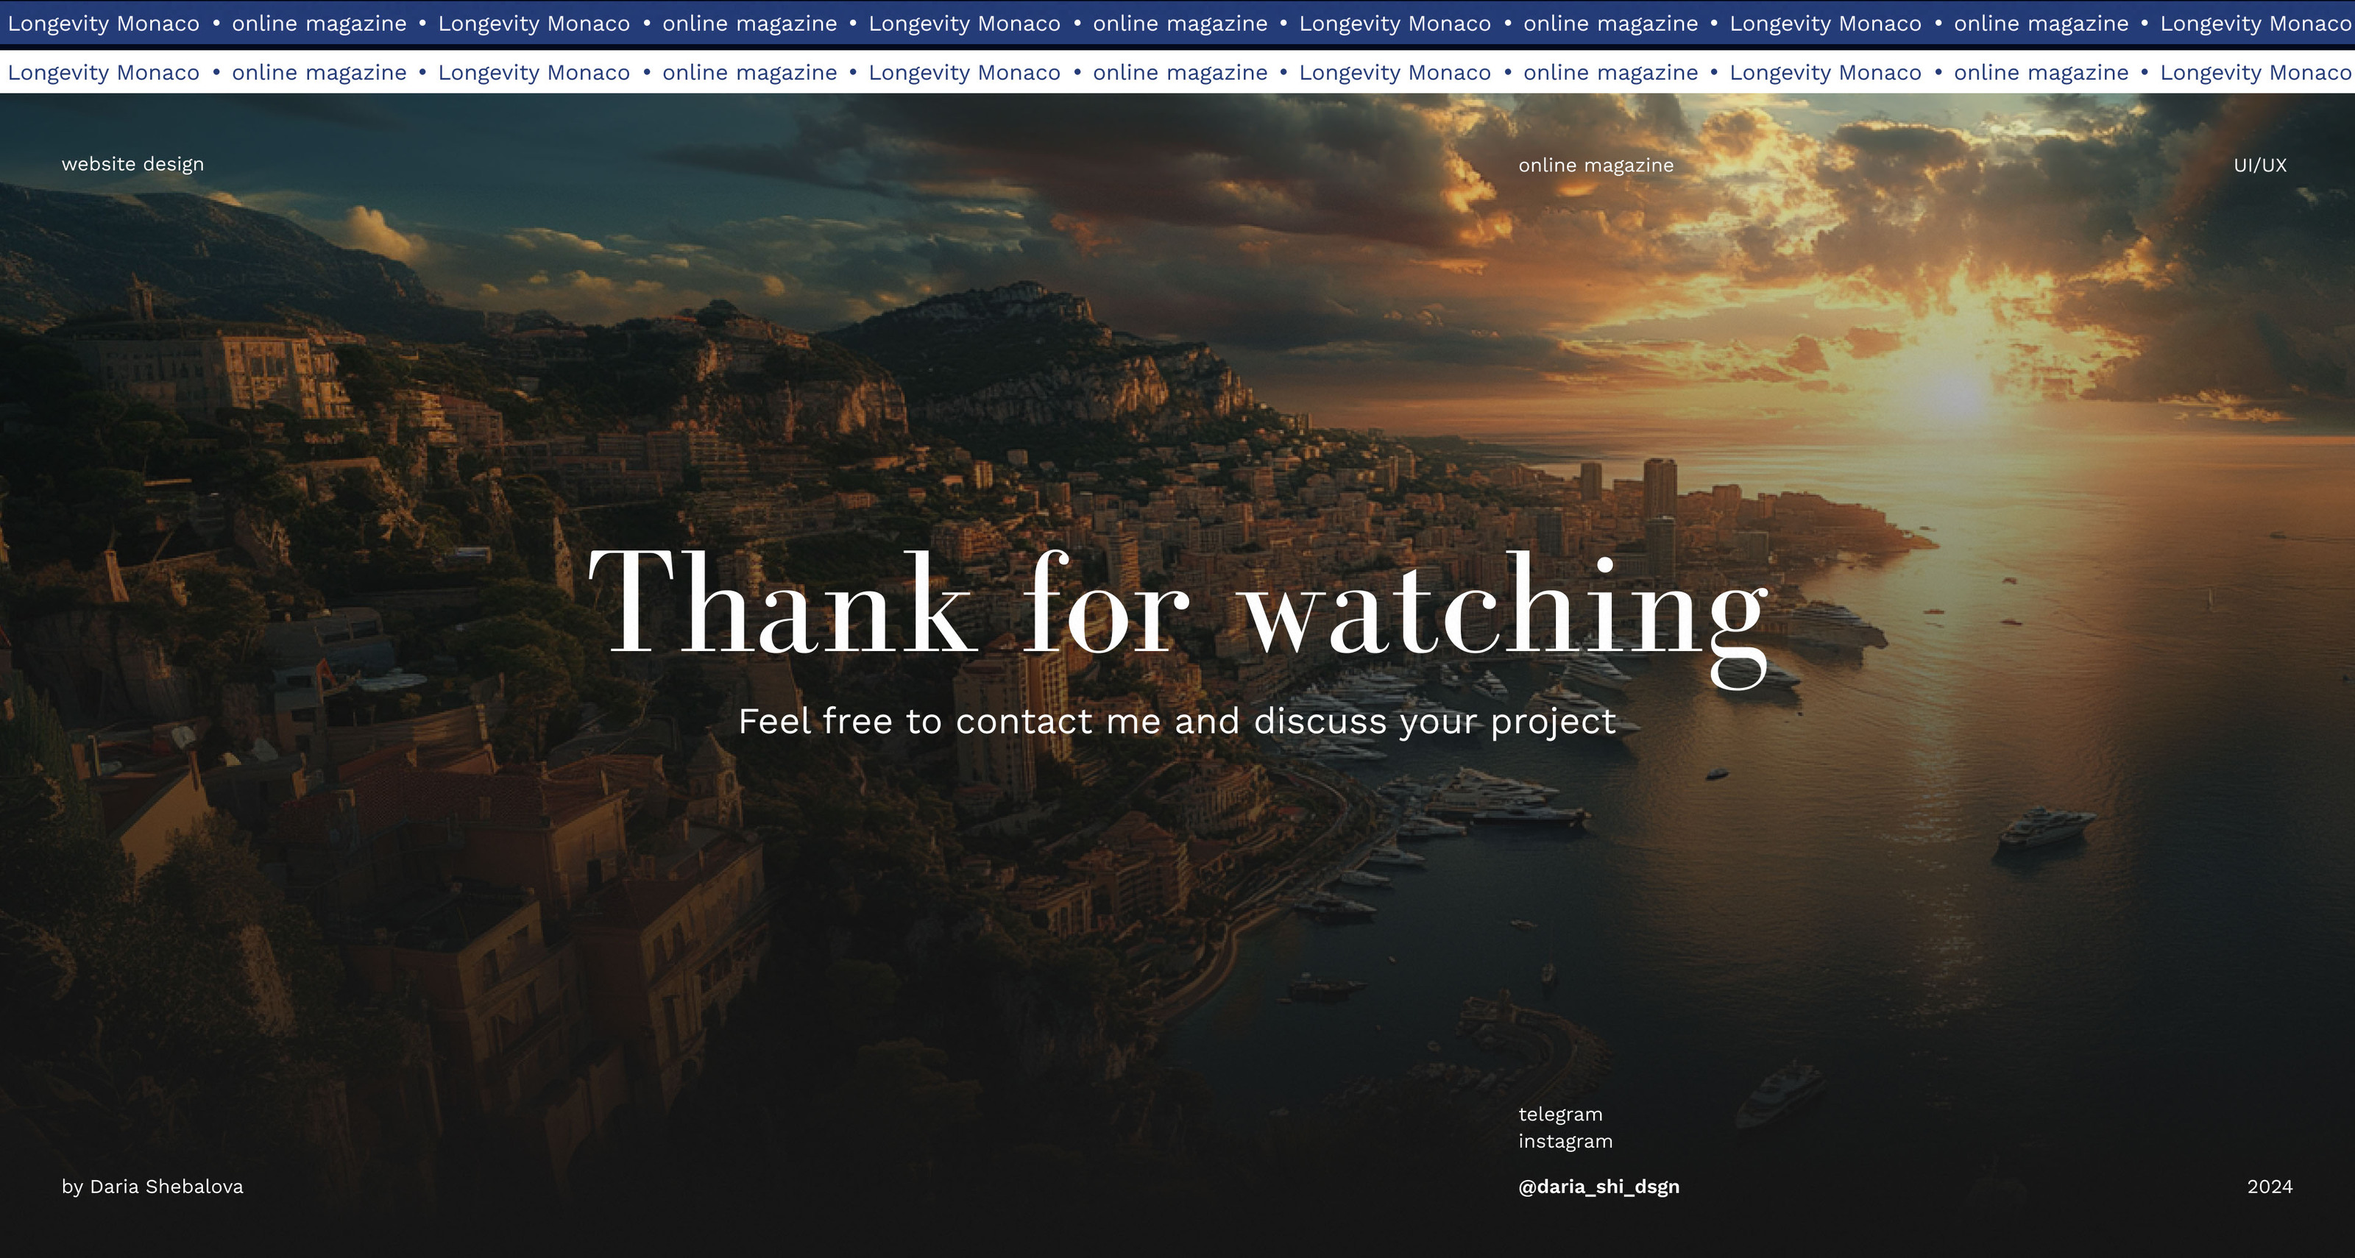Click first 'Longevity Monaco' in white ticker
2355x1258 pixels.
click(103, 72)
